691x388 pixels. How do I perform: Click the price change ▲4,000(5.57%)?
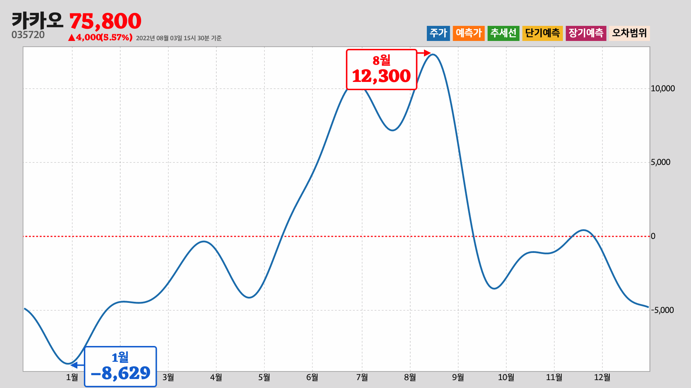click(100, 37)
